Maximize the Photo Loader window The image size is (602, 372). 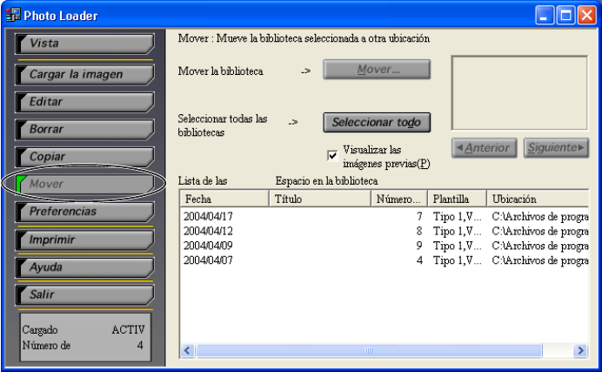565,16
